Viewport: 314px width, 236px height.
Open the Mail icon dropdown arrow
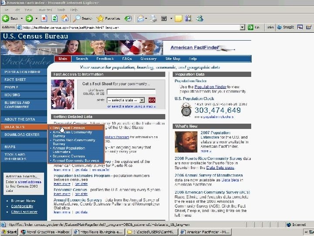coord(146,18)
